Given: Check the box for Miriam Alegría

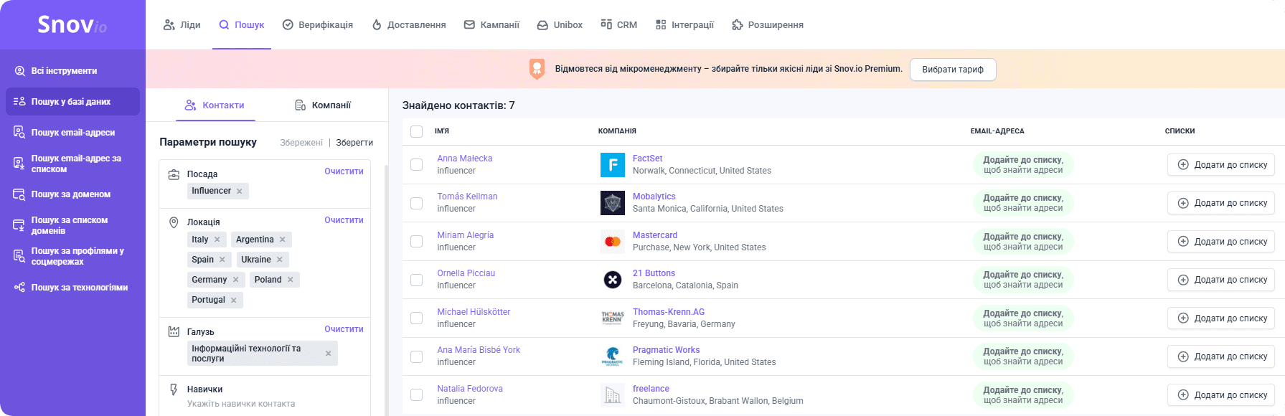Looking at the screenshot, I should point(416,242).
